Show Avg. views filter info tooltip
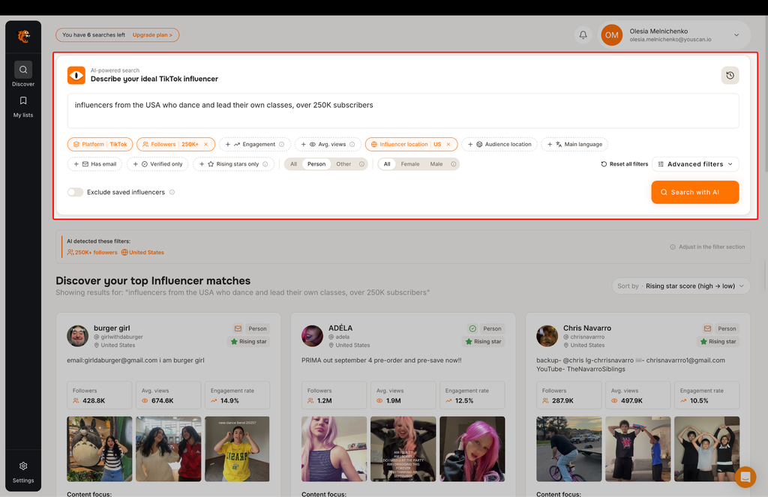Image resolution: width=768 pixels, height=497 pixels. click(x=352, y=145)
